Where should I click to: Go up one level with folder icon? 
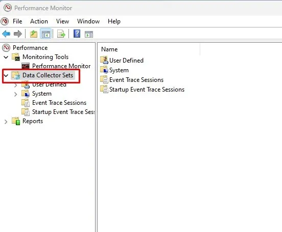(x=33, y=34)
